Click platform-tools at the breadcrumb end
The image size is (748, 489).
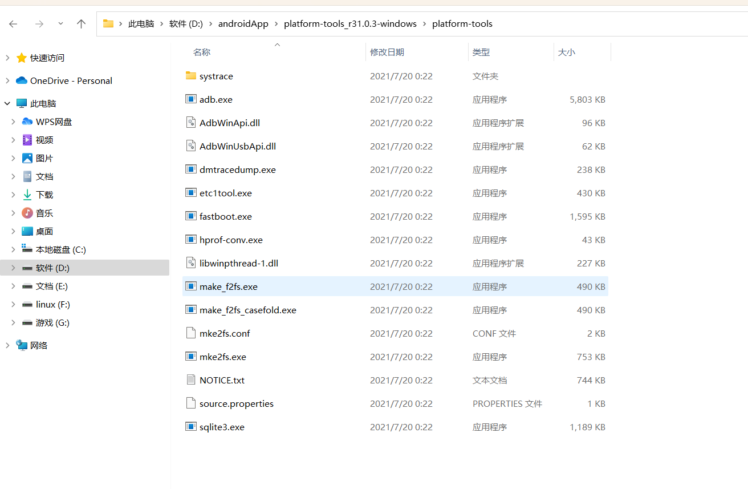pos(462,24)
